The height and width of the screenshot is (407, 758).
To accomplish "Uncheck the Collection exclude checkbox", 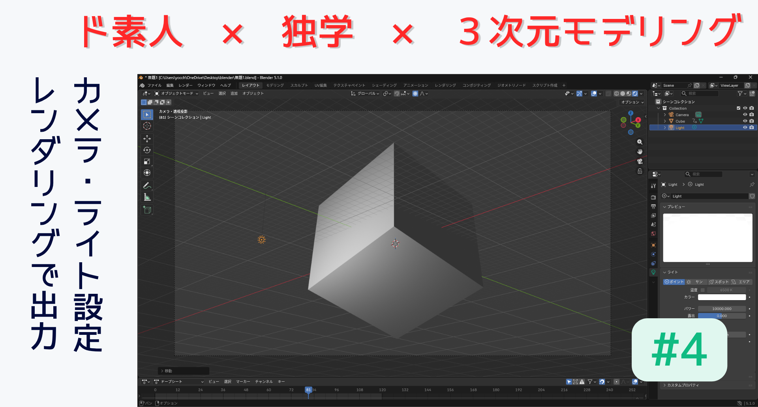I will [738, 108].
